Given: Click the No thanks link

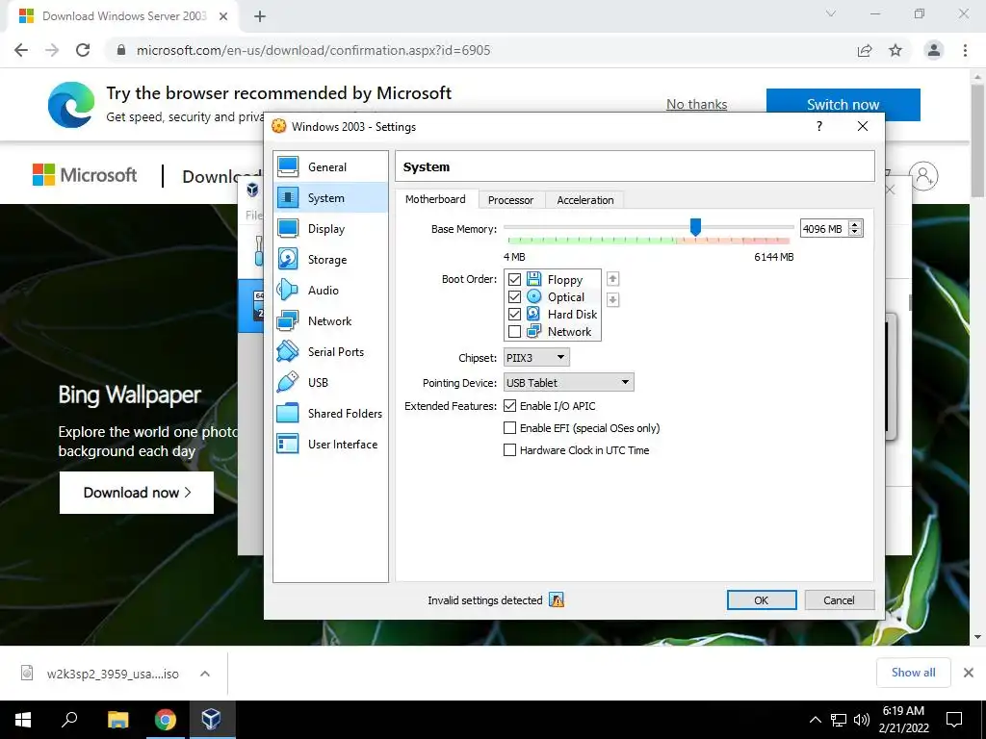Looking at the screenshot, I should tap(697, 104).
